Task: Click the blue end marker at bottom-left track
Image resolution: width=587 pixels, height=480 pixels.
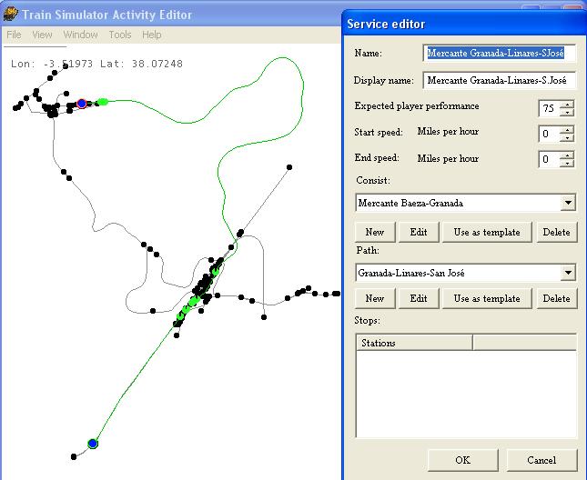Action: (x=92, y=444)
